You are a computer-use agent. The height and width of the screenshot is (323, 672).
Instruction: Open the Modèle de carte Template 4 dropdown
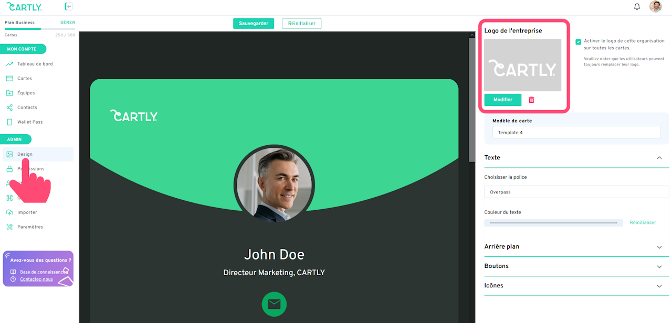[x=576, y=133]
